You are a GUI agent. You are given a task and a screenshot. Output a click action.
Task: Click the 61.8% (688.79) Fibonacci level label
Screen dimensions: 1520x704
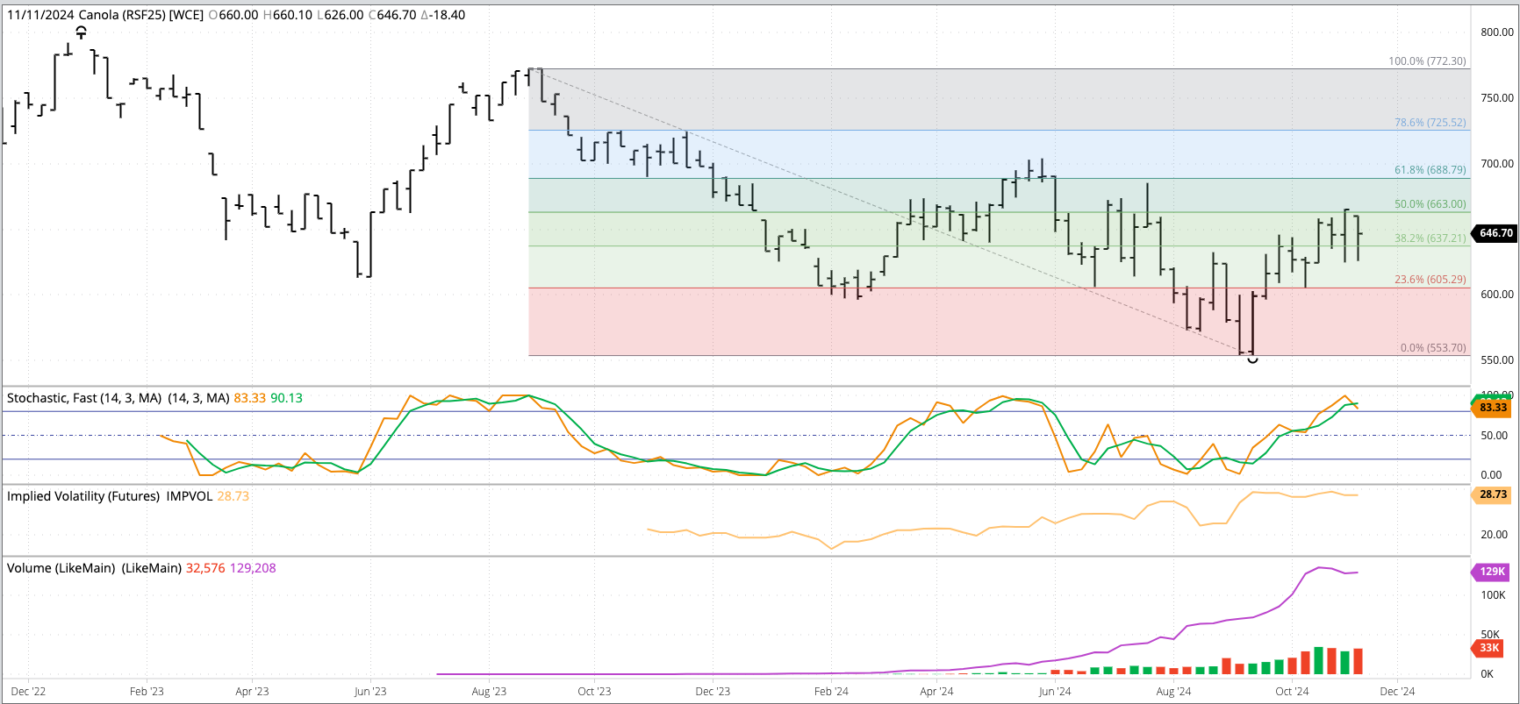pyautogui.click(x=1430, y=170)
